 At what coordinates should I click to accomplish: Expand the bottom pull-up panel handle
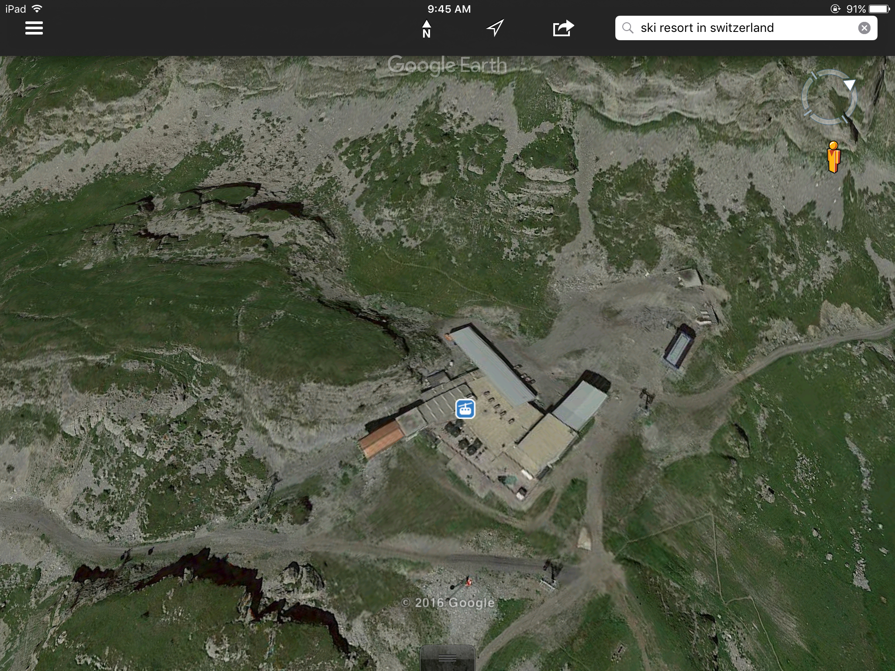(447, 658)
